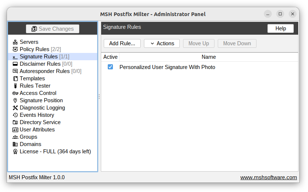Click the Move Down button
The height and width of the screenshot is (192, 308).
tap(237, 43)
